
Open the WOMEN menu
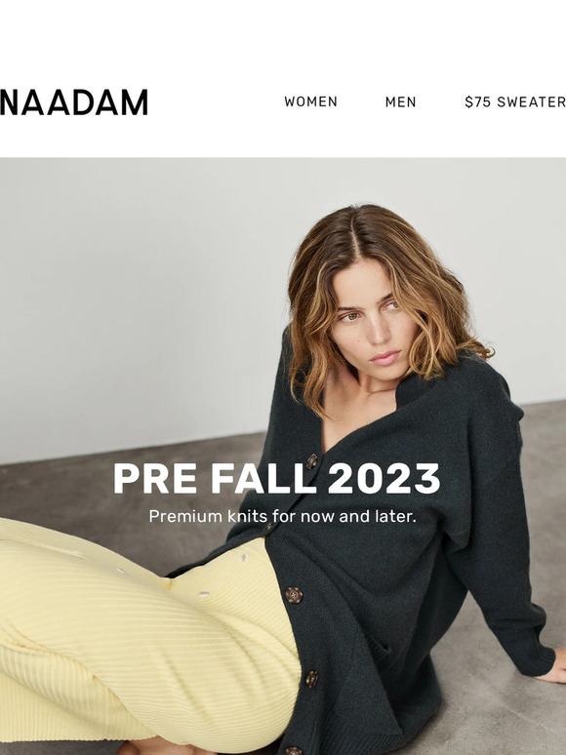tap(311, 101)
